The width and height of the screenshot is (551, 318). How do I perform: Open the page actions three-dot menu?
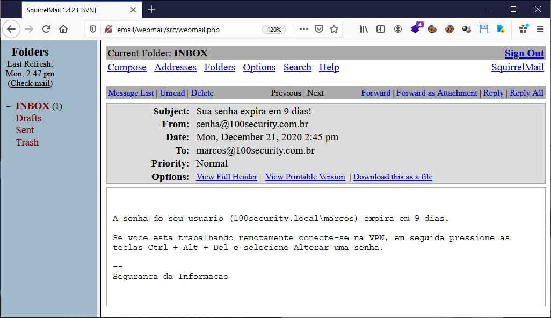pos(303,29)
